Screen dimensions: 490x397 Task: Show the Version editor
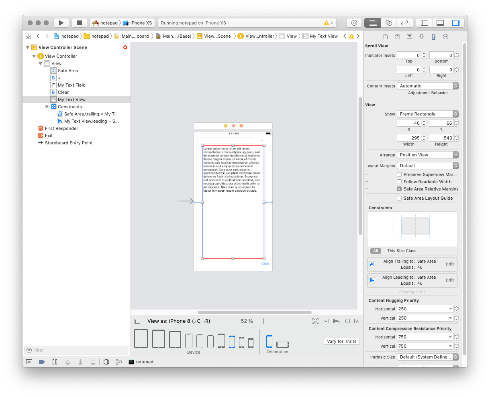(x=404, y=23)
